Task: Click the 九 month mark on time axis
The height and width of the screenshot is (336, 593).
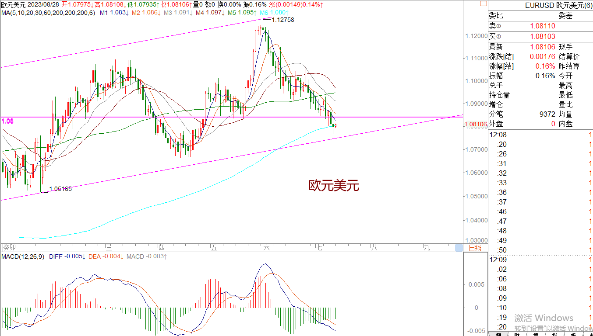Action: point(426,248)
